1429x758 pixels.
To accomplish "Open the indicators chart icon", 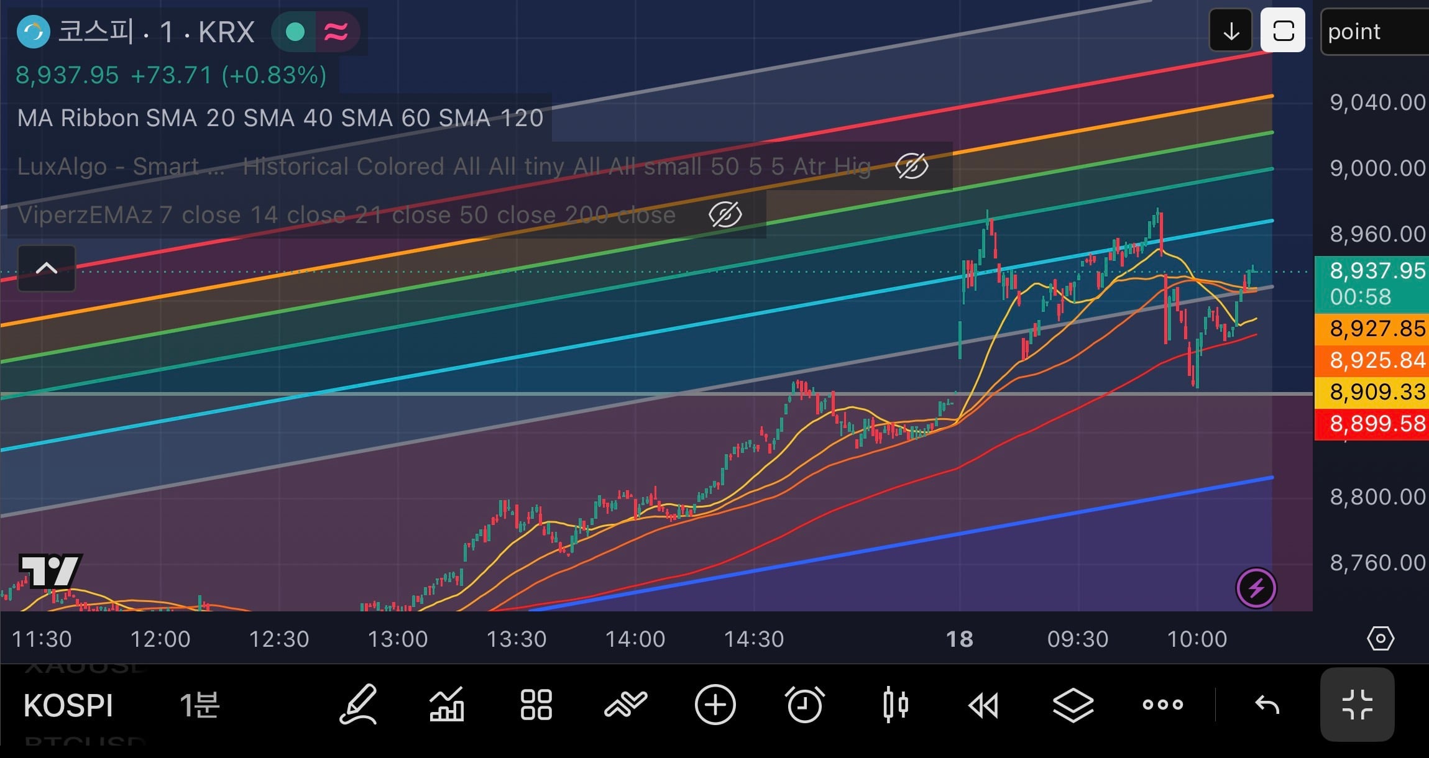I will tap(446, 705).
